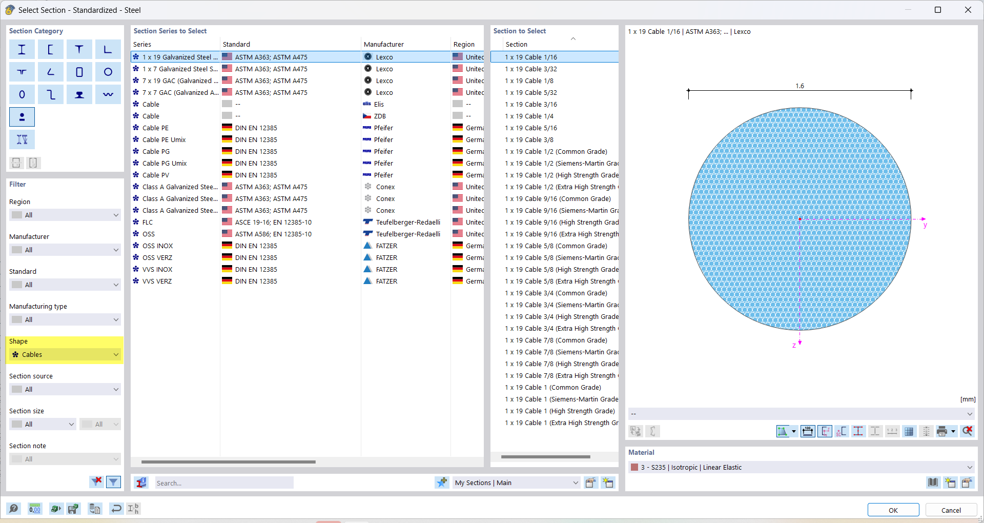
Task: Open material library book icon
Action: tap(933, 482)
